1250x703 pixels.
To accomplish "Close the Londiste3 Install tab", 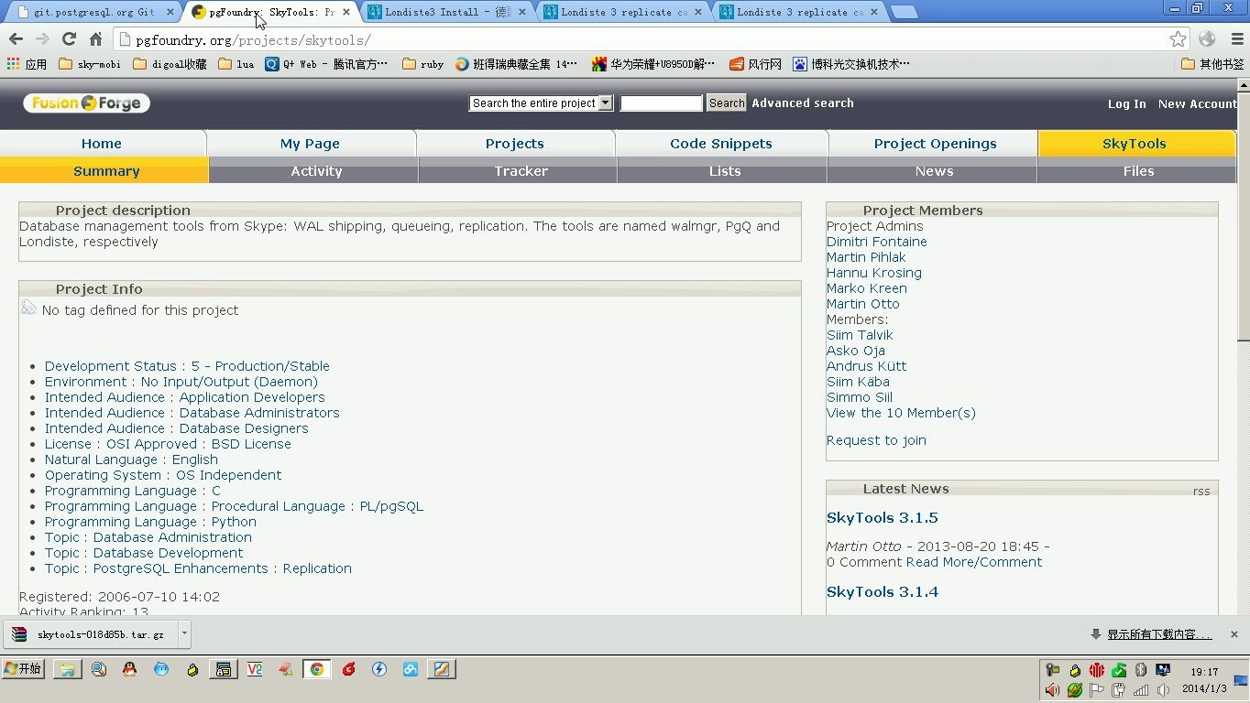I will (x=522, y=12).
